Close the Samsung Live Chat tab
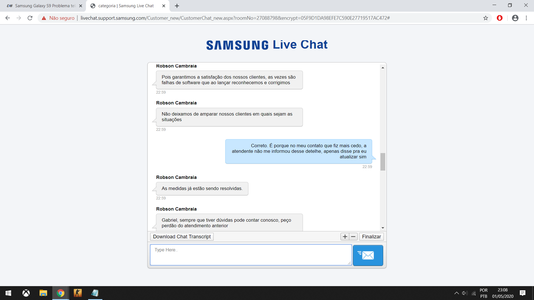 coord(164,6)
